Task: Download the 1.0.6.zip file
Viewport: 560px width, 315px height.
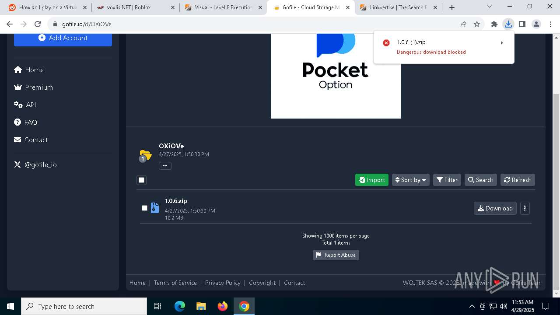Action: 495,208
